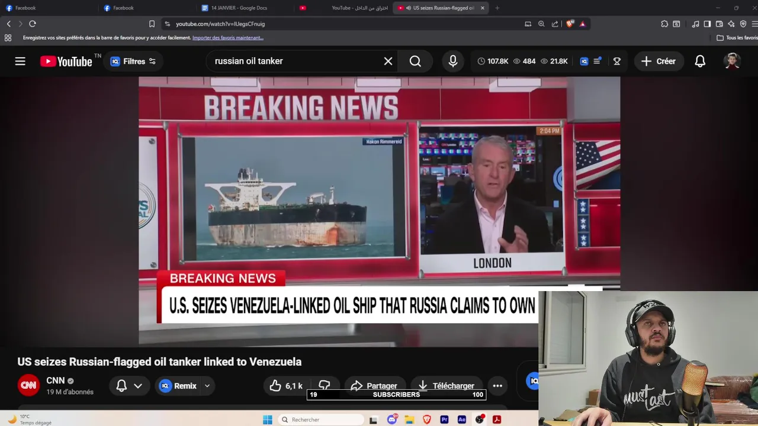This screenshot has height=426, width=758.
Task: Bookmark this page icon
Action: [152, 24]
